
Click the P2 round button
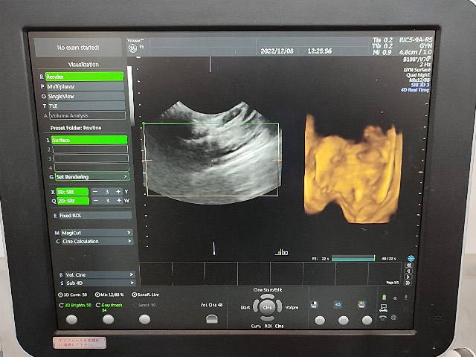pos(344,321)
